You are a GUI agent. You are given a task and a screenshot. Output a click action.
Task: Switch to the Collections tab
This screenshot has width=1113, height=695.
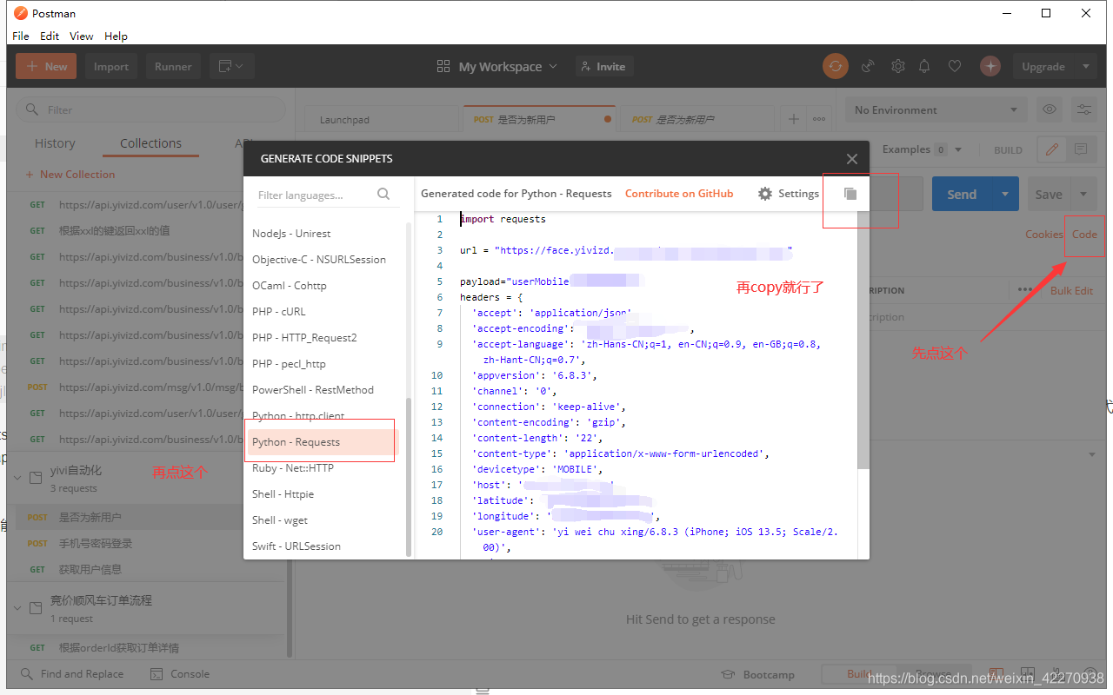pyautogui.click(x=151, y=143)
